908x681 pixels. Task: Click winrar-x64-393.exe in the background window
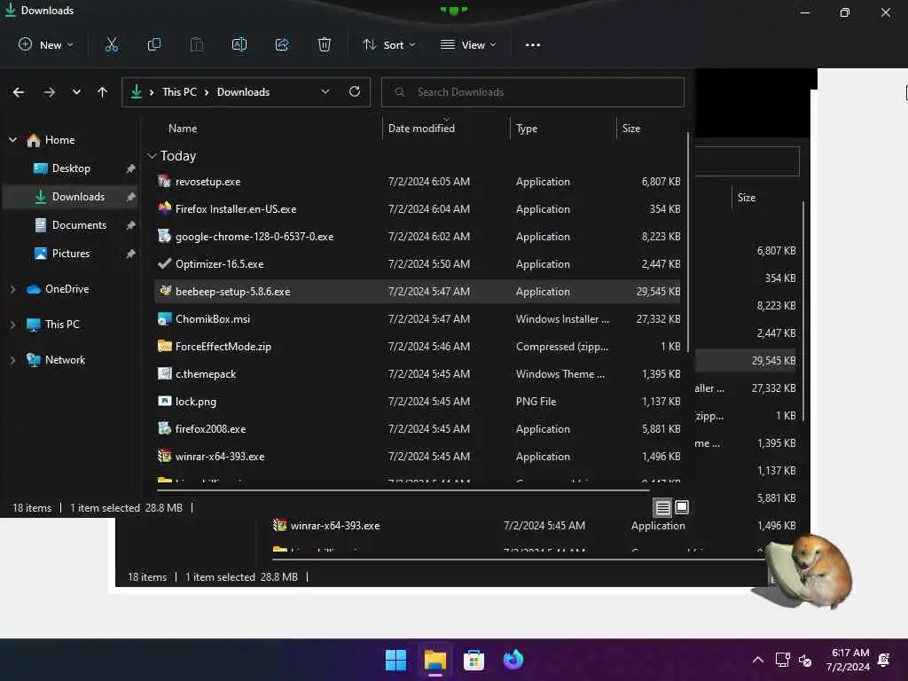click(334, 525)
